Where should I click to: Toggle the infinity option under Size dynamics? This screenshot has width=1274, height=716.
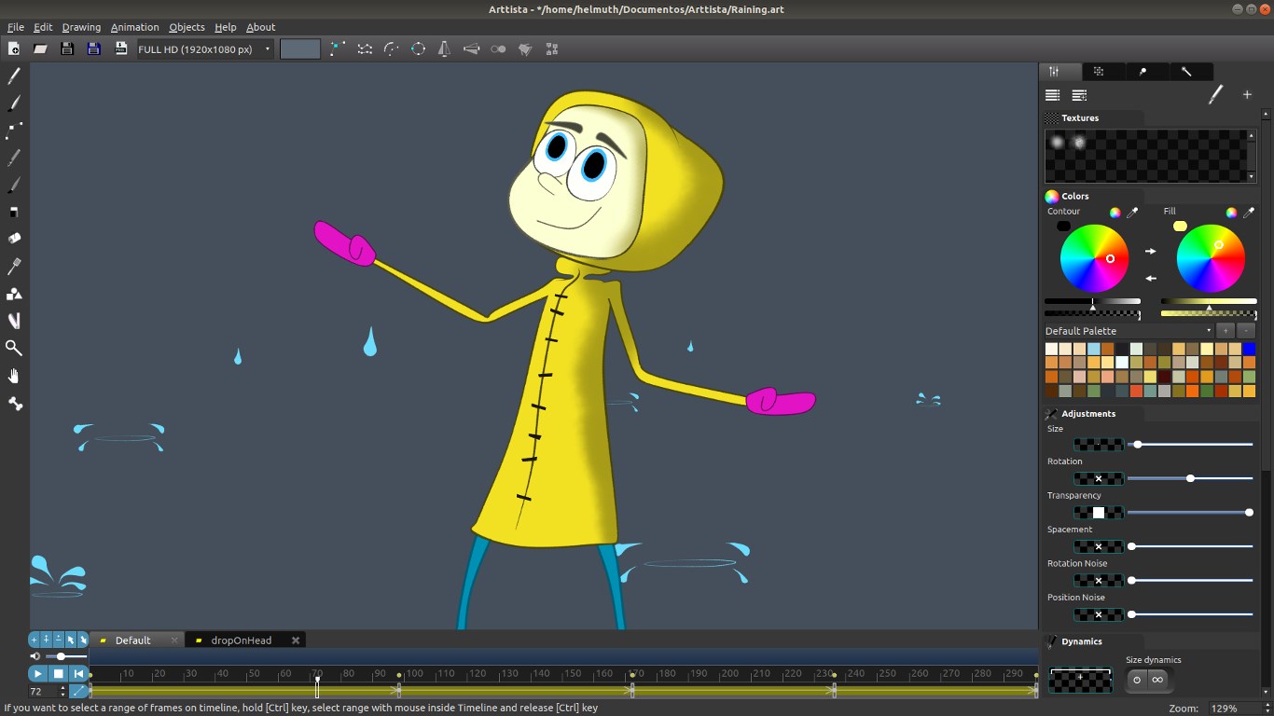tap(1159, 680)
